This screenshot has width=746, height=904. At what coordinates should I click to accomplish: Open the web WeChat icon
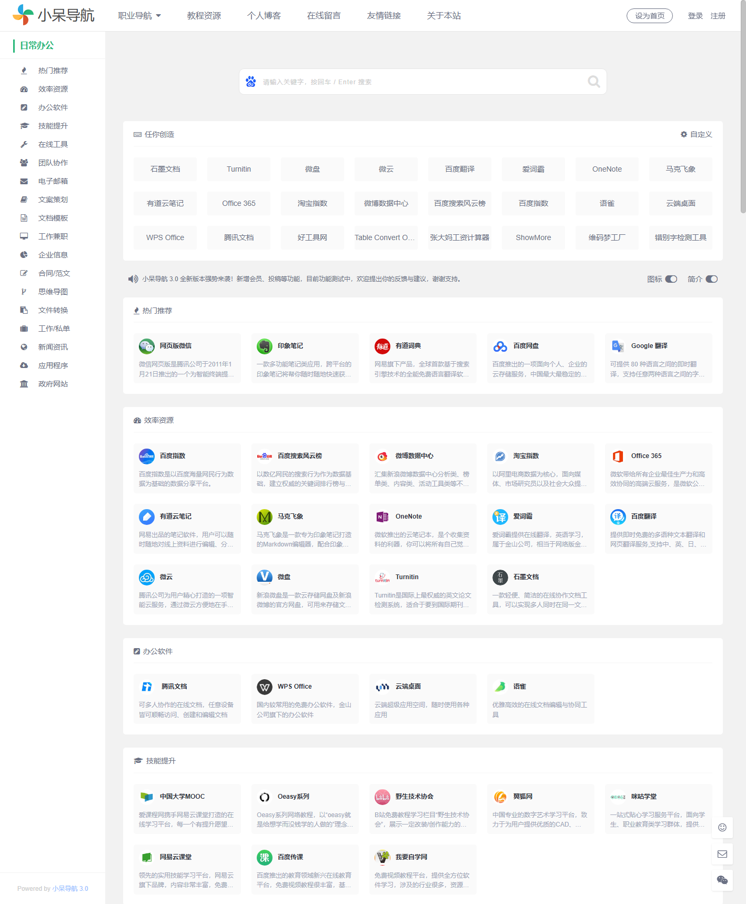click(x=146, y=346)
